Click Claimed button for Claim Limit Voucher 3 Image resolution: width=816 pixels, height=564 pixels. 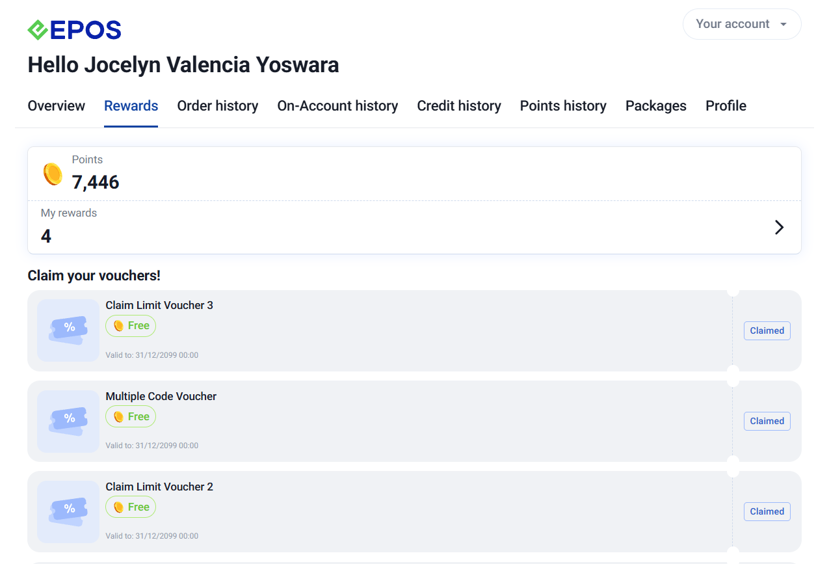click(x=767, y=330)
